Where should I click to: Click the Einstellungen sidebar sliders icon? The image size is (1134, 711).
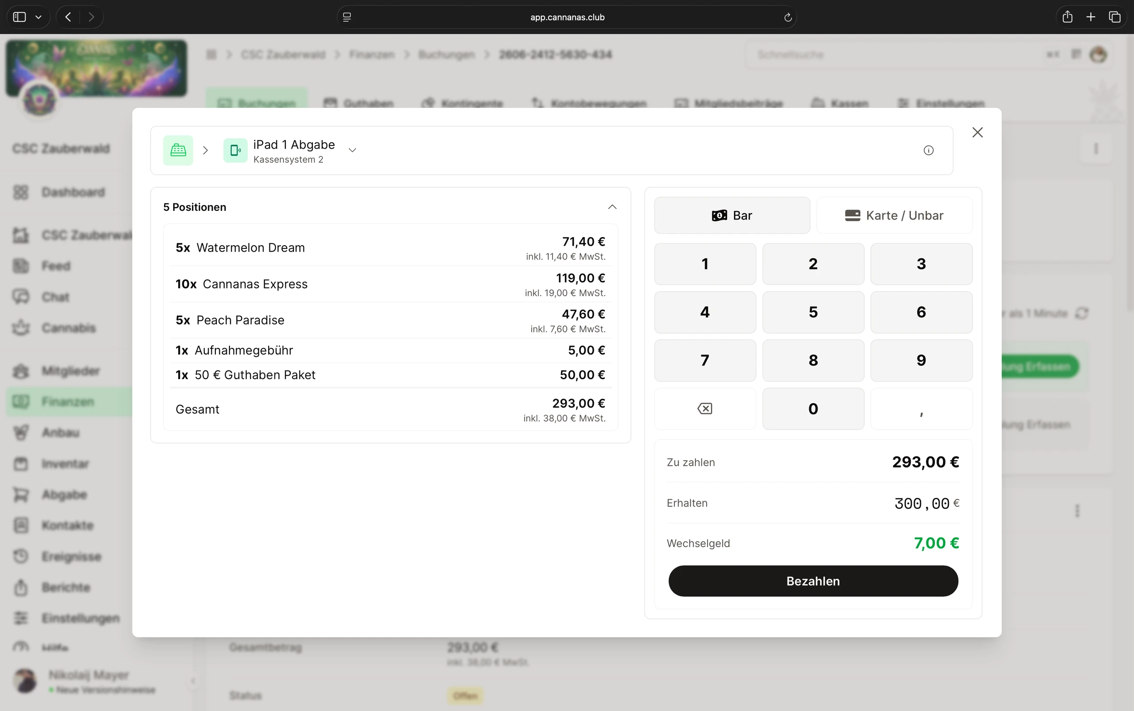tap(21, 618)
